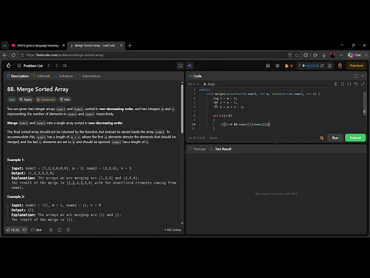Click the LeetCode logo icon

(9, 65)
